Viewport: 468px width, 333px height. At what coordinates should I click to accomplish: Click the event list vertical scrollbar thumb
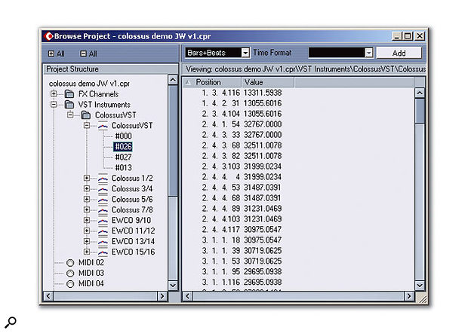(x=420, y=111)
